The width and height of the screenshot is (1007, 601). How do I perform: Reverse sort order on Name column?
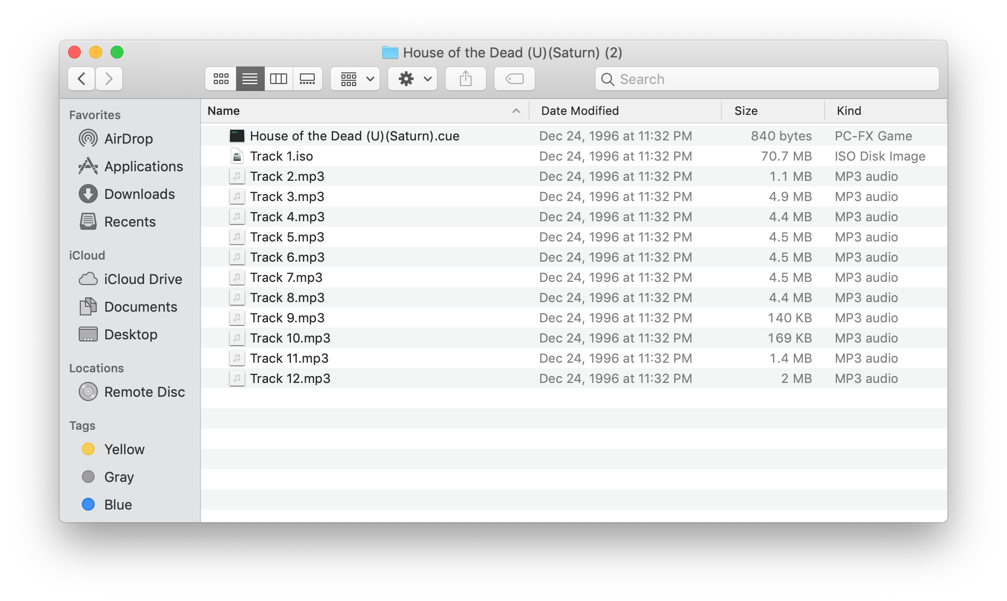[223, 111]
